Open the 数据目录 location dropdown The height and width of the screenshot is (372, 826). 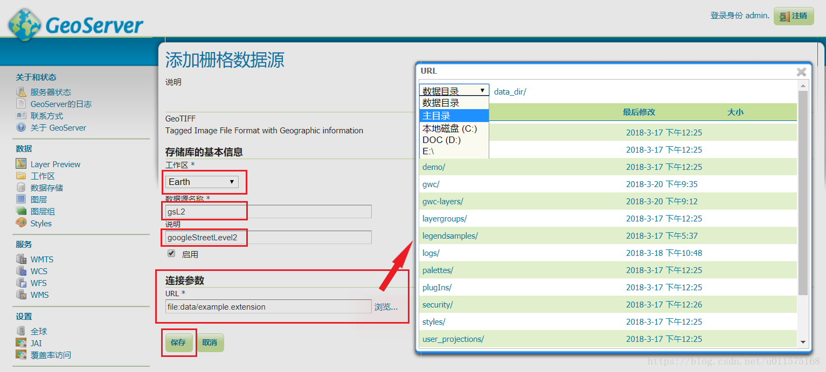[x=454, y=90]
